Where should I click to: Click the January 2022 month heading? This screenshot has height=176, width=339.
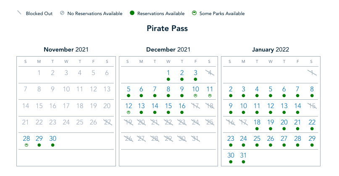tap(270, 49)
